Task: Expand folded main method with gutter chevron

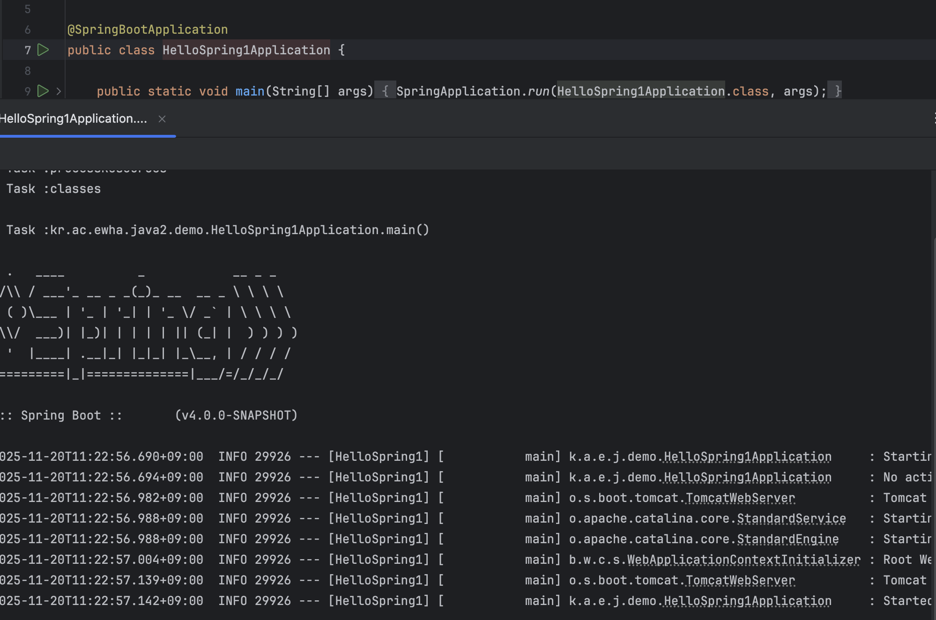Action: [x=59, y=91]
